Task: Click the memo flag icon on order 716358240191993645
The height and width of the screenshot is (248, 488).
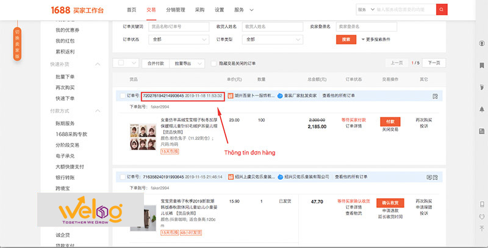Action: 435,177
